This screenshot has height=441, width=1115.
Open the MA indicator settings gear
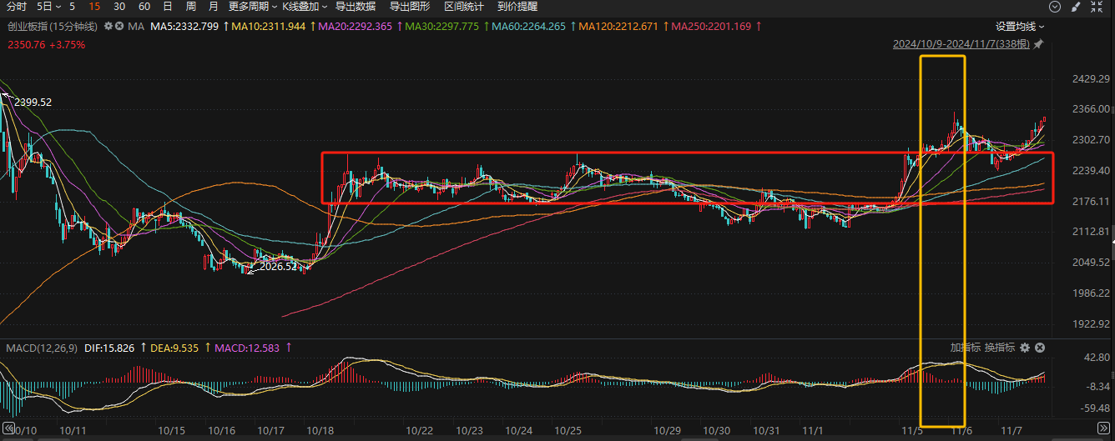(x=108, y=27)
